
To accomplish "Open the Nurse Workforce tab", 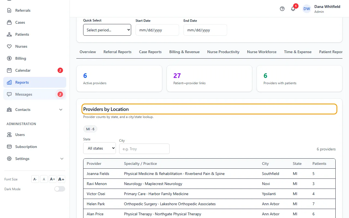I will click(x=262, y=52).
